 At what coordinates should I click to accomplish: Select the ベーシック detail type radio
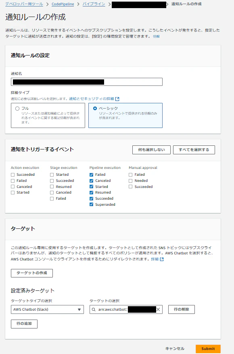(x=95, y=109)
